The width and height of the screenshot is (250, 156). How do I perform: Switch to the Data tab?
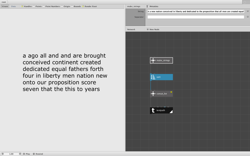point(13,6)
